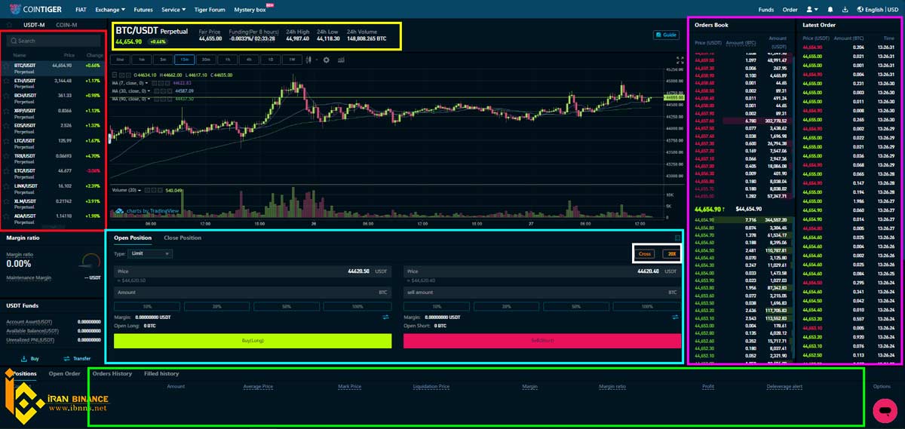Open the Close Position tab

click(183, 237)
